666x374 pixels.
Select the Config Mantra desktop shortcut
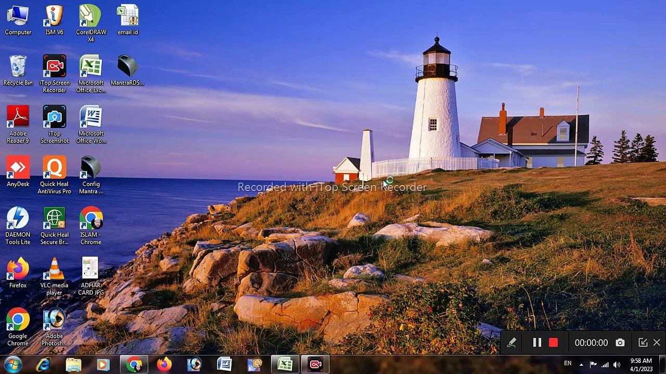click(91, 176)
